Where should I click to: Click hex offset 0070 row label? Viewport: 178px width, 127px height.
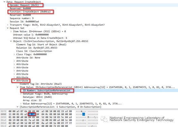(4, 111)
